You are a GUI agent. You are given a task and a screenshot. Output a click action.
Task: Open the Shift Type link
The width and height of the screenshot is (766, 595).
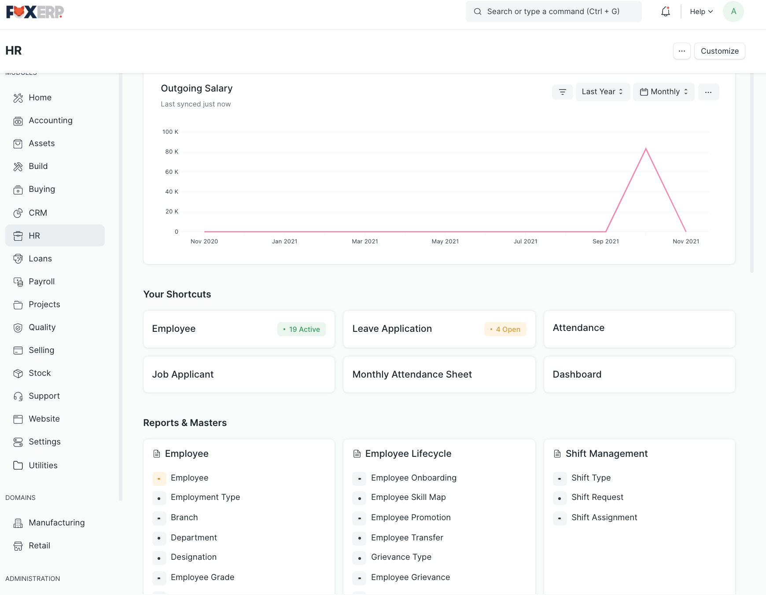591,478
